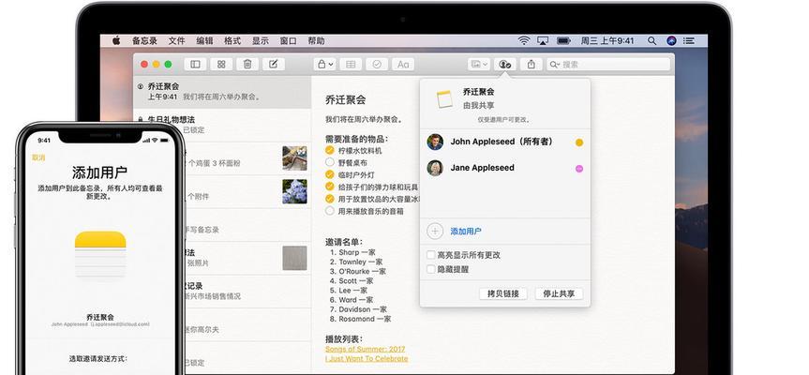
Task: Click Jane Appleseed's avatar photo
Action: 435,168
